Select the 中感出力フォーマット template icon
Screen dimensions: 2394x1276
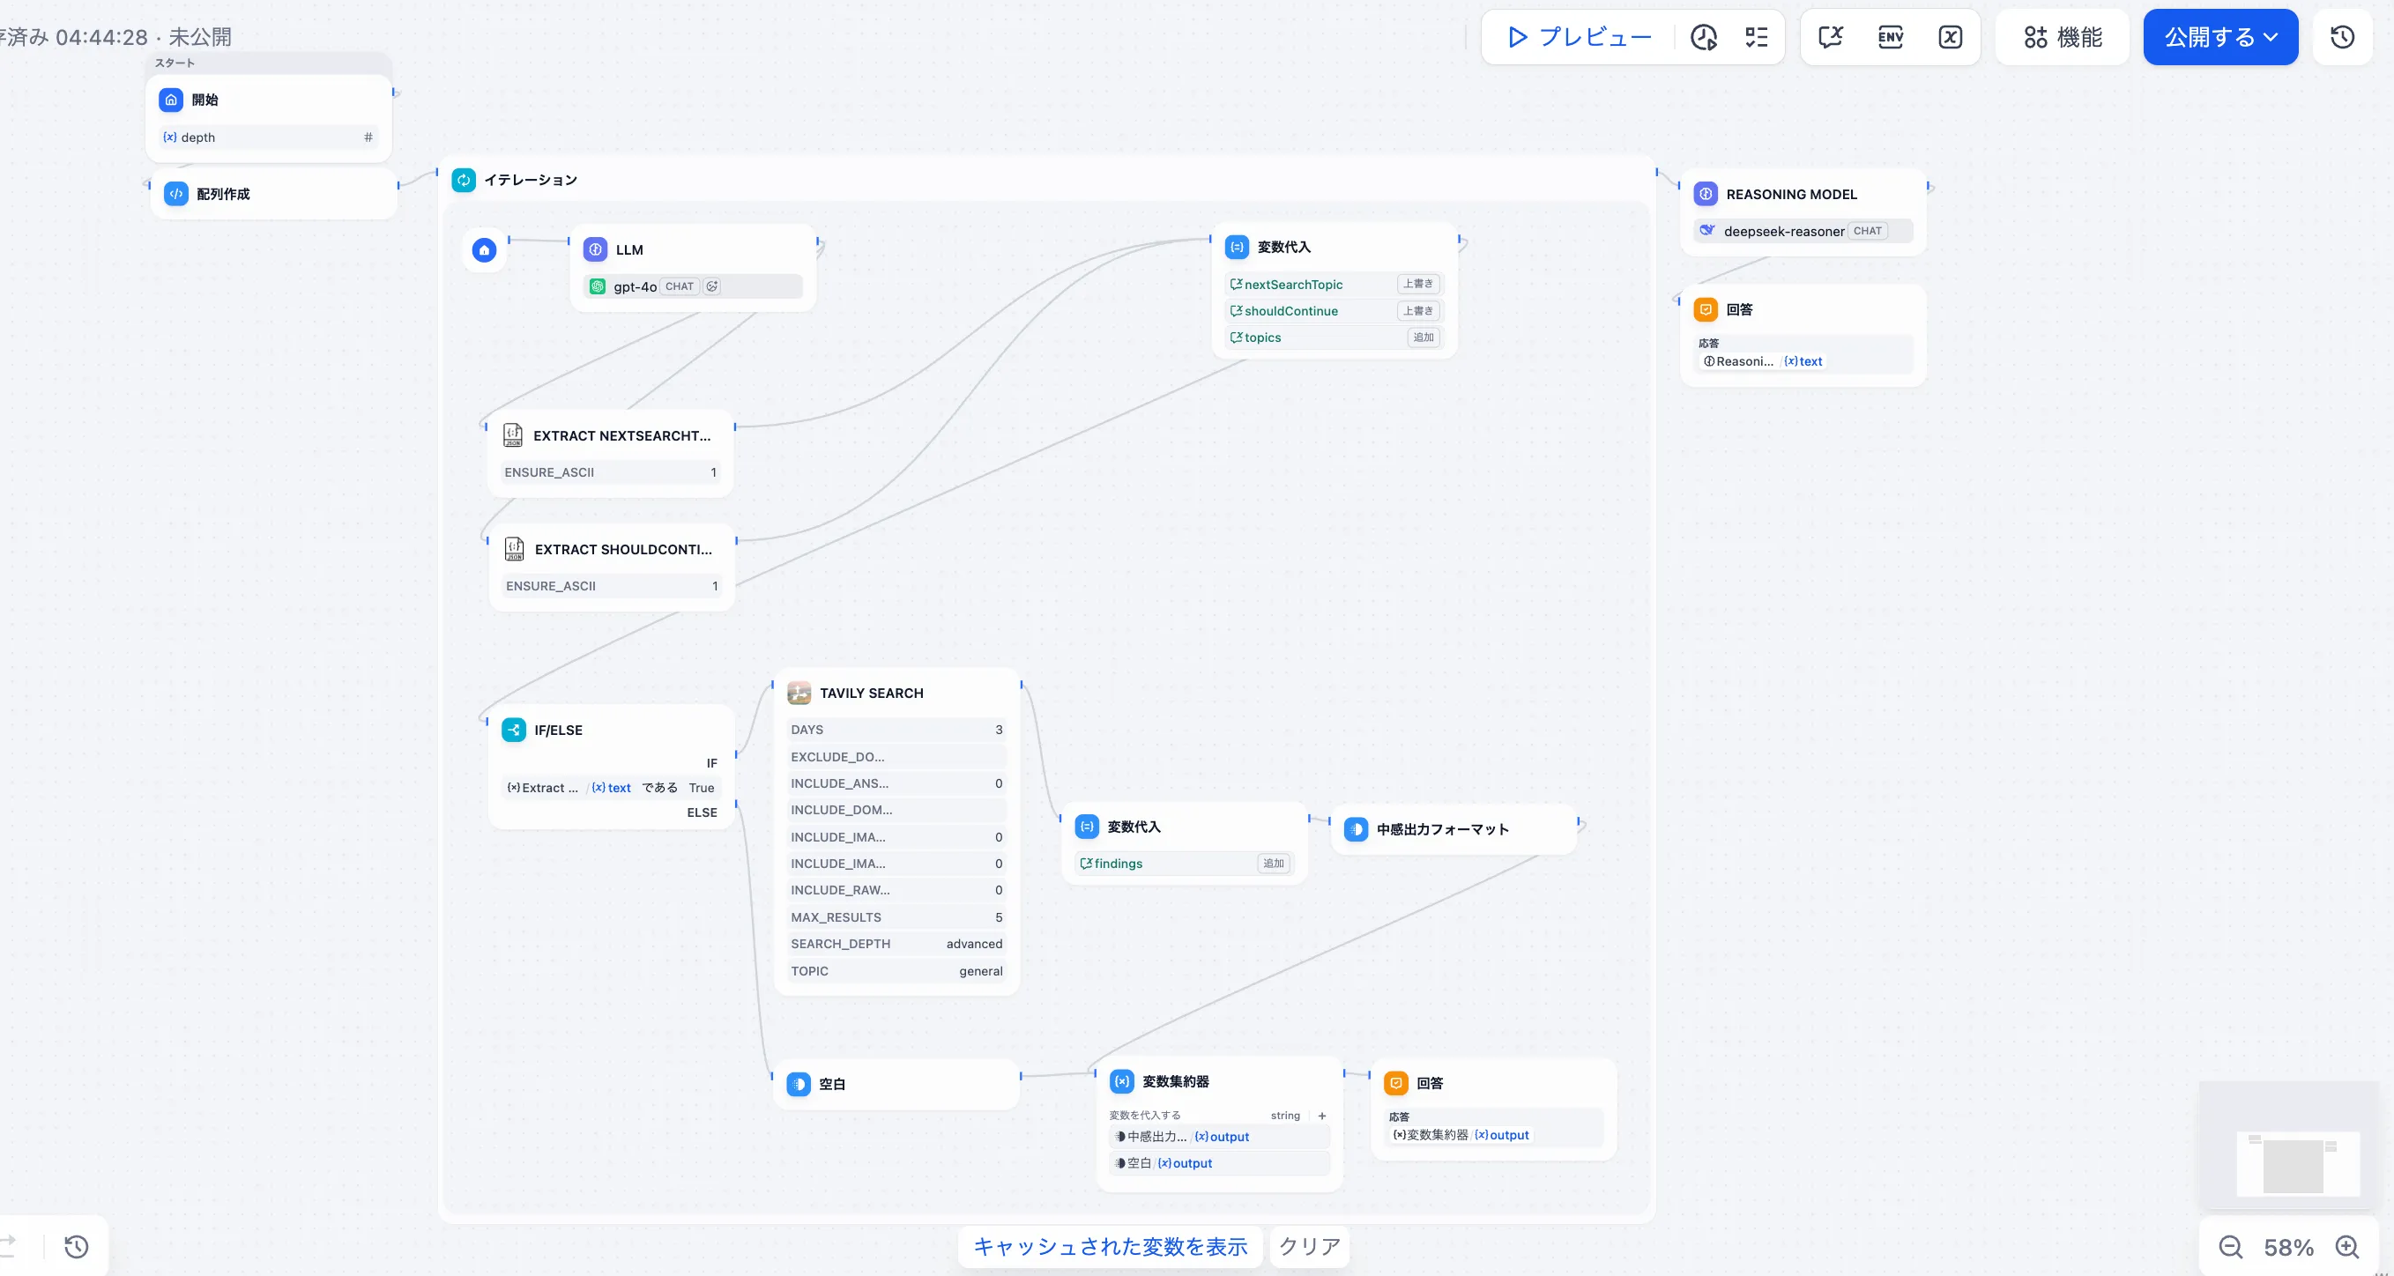pos(1356,829)
